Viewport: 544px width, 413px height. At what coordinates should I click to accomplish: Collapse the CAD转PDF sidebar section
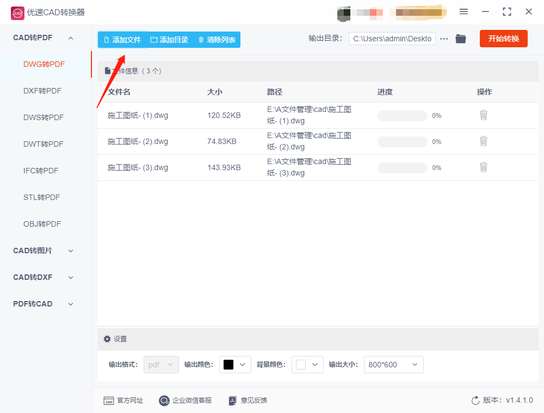point(71,38)
